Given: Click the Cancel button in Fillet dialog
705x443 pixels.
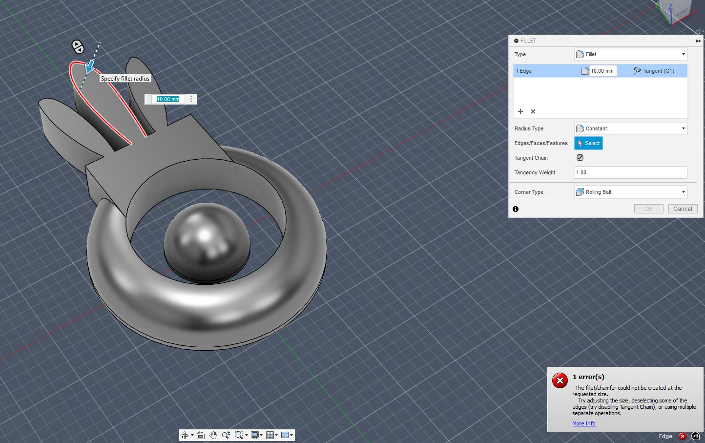Looking at the screenshot, I should (x=683, y=209).
